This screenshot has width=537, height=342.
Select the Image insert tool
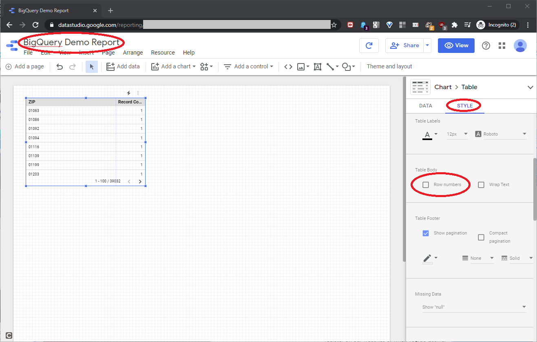(x=303, y=66)
